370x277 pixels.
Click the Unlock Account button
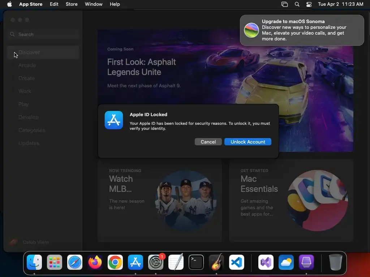[x=248, y=142]
